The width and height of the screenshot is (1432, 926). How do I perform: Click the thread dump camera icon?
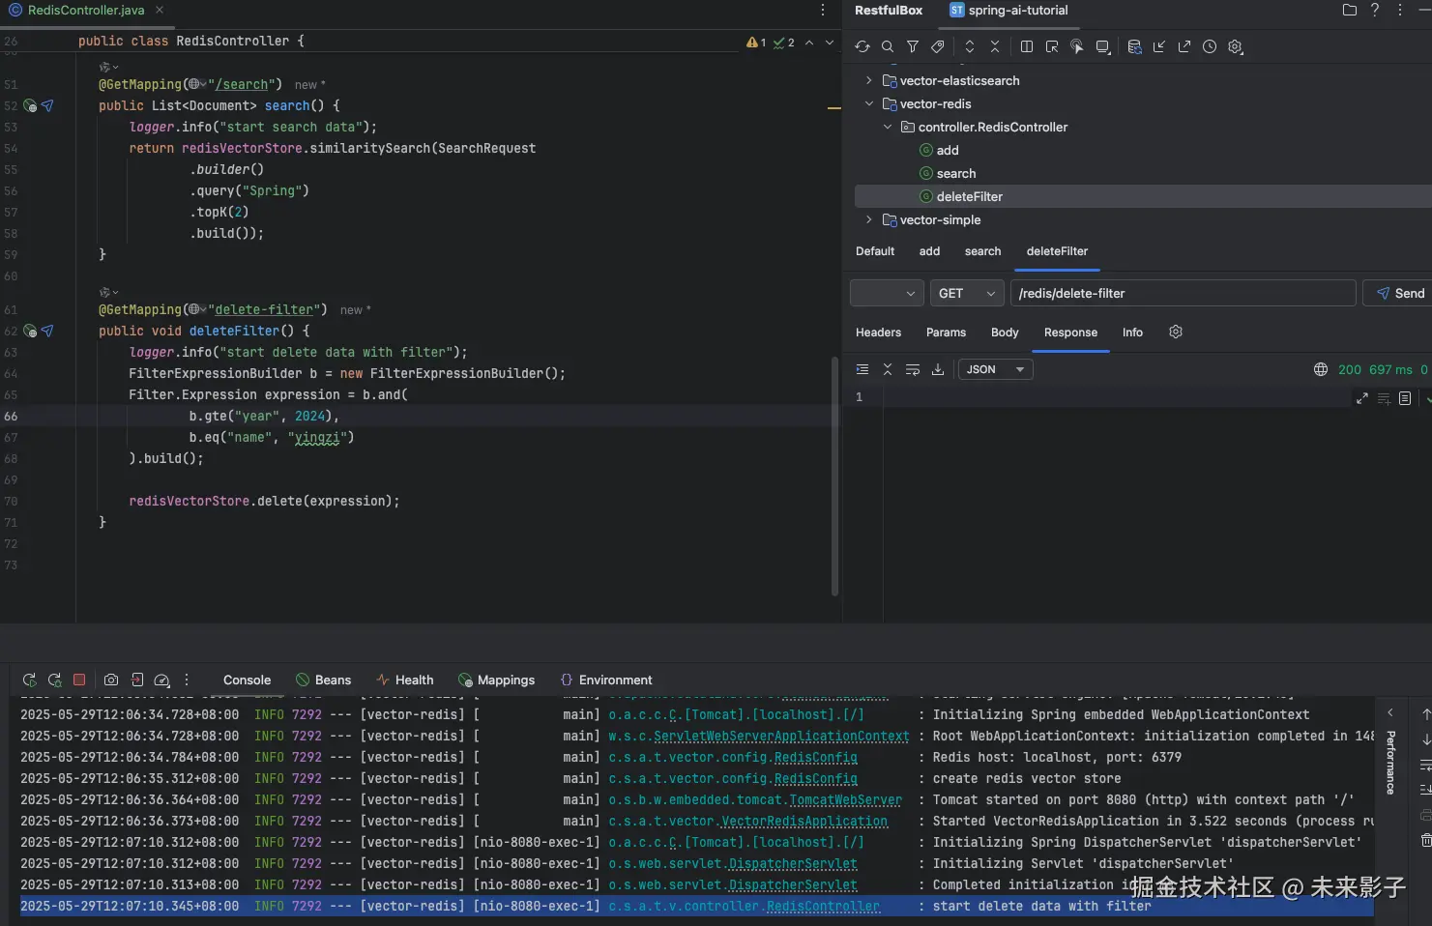pos(111,680)
